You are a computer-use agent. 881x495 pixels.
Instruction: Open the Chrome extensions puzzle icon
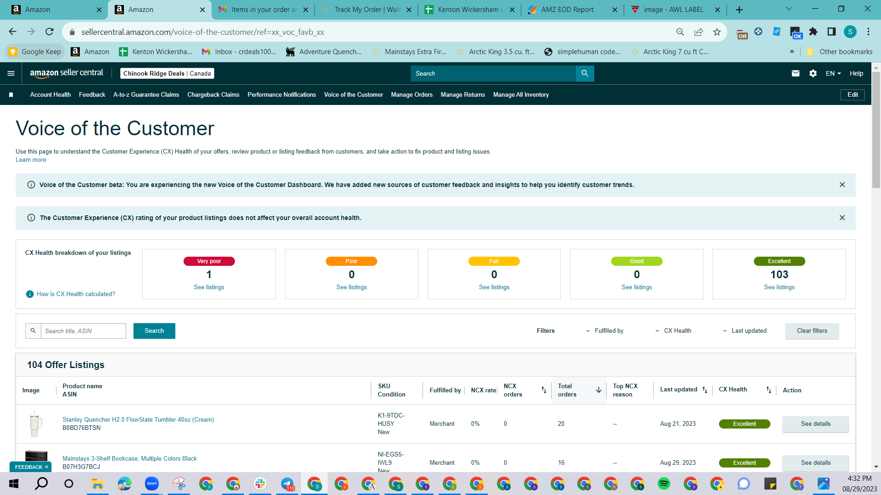[813, 32]
